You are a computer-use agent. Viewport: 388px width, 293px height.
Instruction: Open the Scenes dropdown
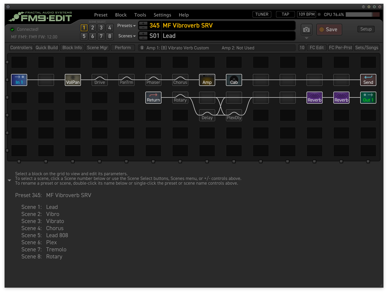click(127, 36)
